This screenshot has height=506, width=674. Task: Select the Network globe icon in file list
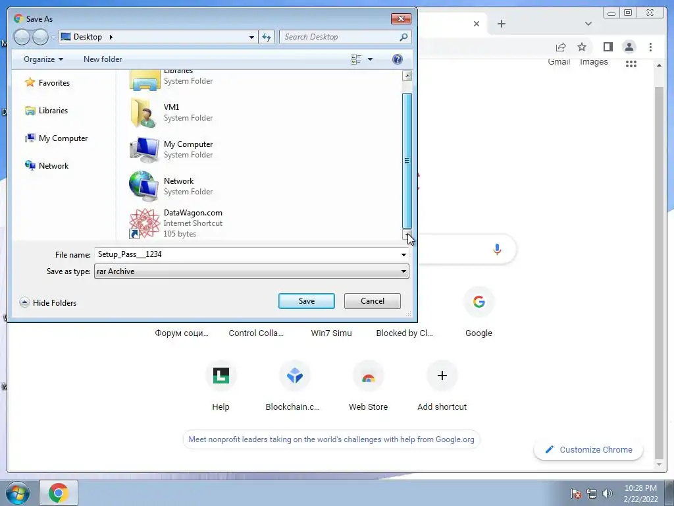click(x=144, y=186)
